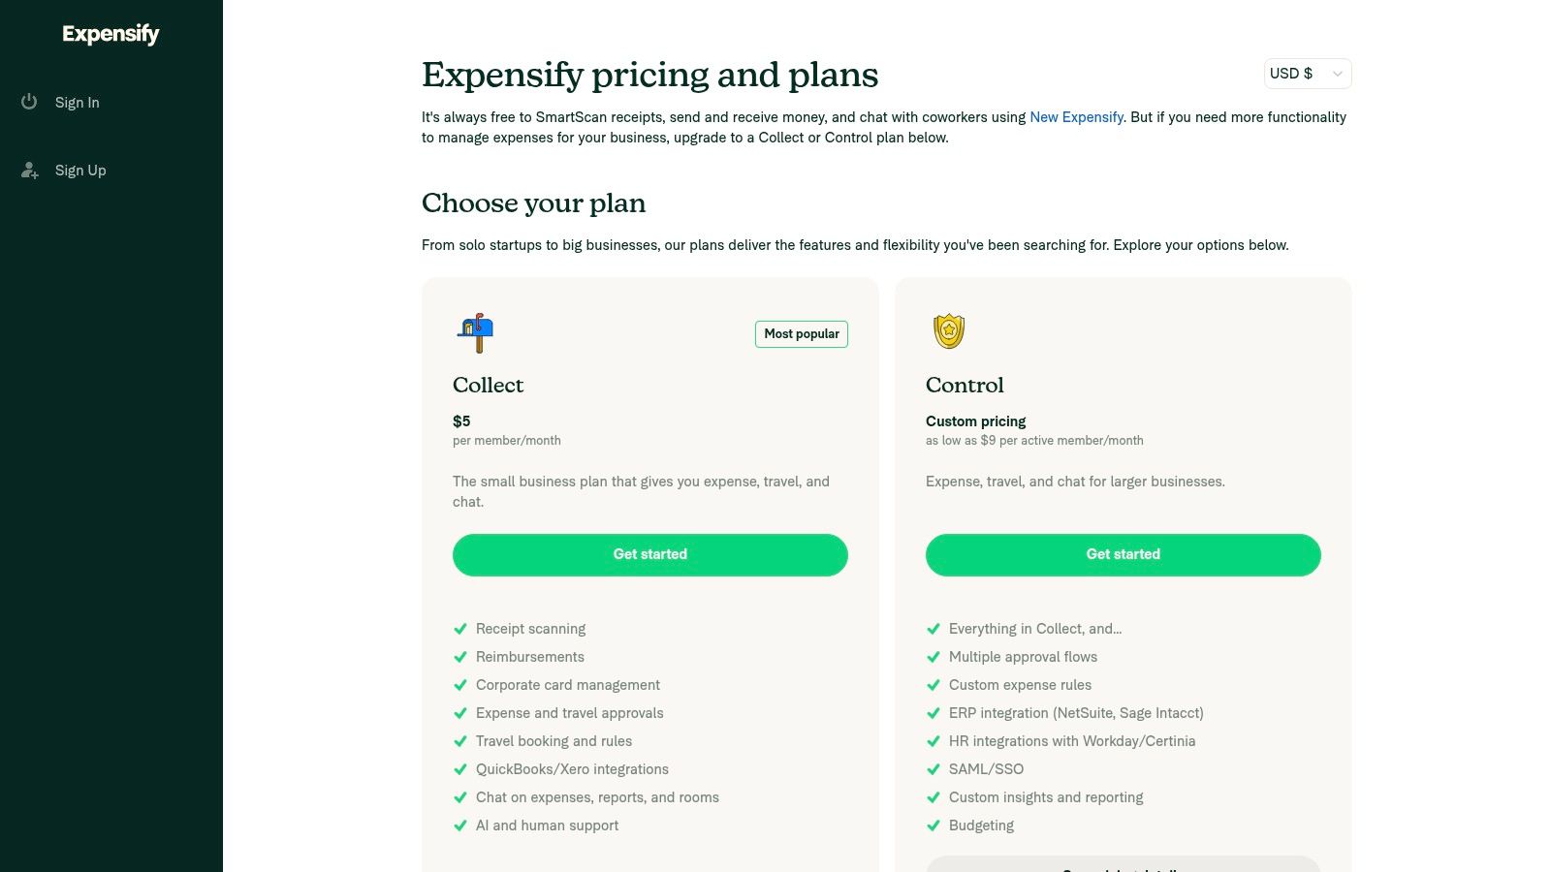
Task: Click the Travel booking and rules feature
Action: click(x=554, y=741)
